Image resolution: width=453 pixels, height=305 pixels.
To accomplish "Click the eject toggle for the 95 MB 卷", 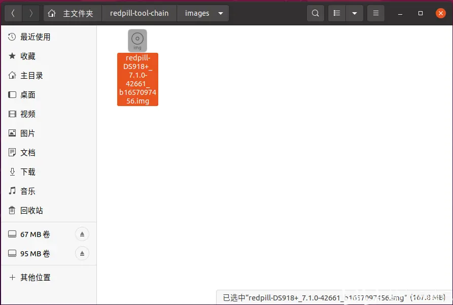I will coord(82,253).
